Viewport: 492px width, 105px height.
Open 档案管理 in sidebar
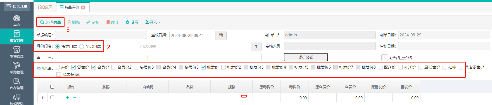[17, 36]
